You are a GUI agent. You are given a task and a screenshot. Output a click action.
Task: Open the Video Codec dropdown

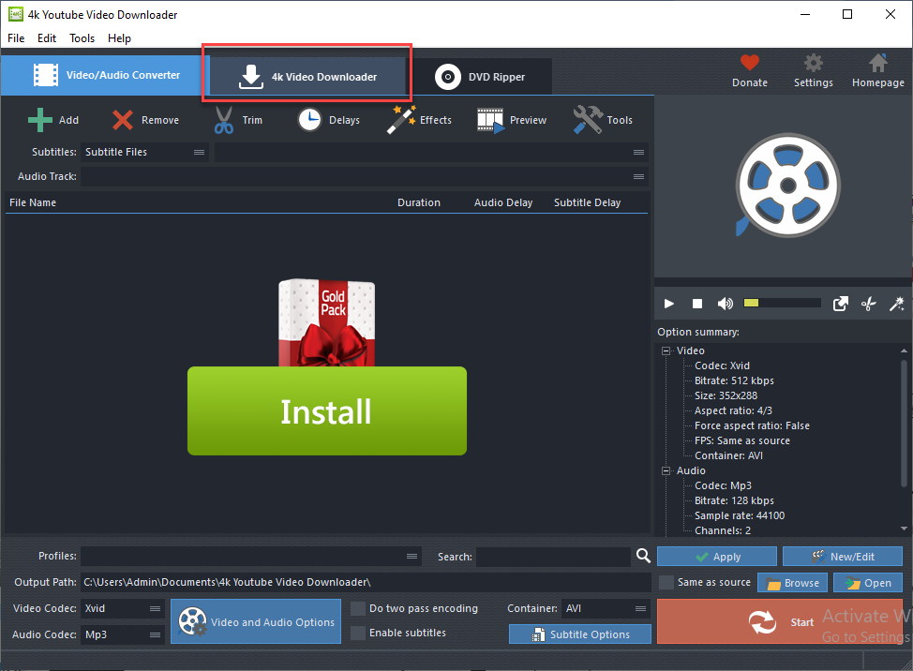(123, 608)
